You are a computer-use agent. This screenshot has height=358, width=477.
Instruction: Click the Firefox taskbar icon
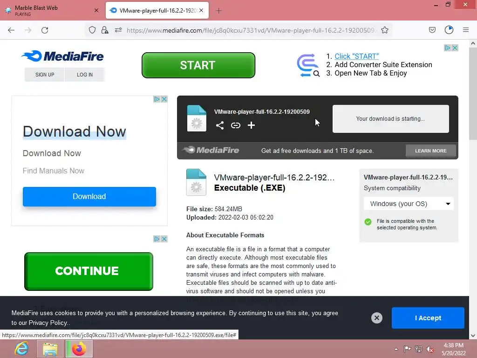point(79,349)
